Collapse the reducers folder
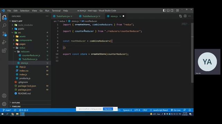 pyautogui.click(x=25, y=52)
